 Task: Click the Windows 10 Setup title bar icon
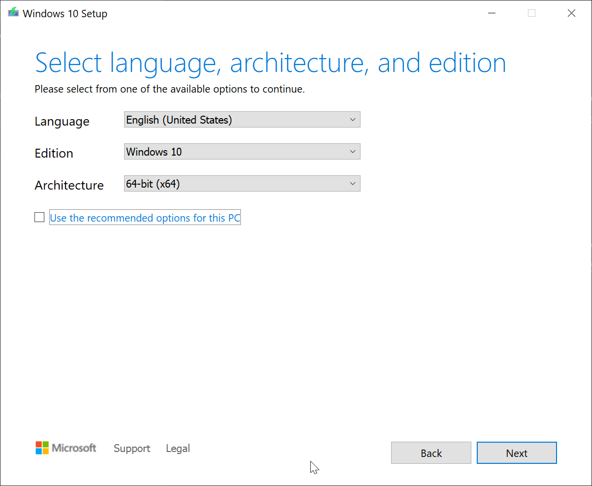tap(13, 13)
